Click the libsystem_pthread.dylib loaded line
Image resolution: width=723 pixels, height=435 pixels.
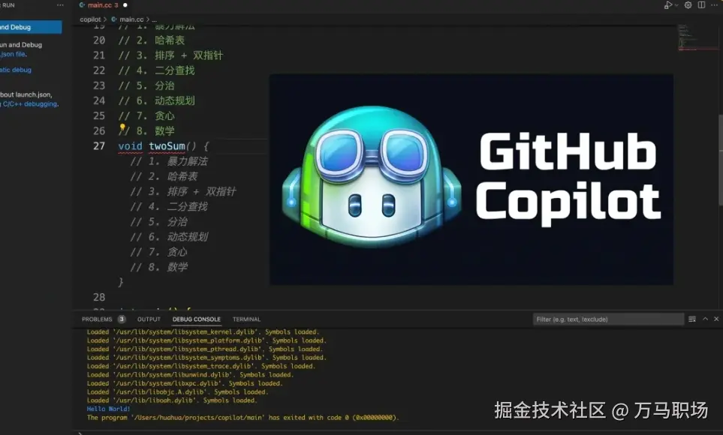(x=205, y=349)
